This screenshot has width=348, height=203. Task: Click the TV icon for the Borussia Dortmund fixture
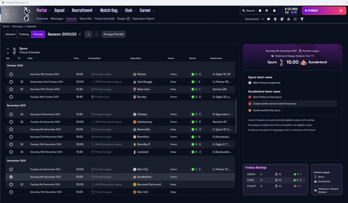click(22, 185)
